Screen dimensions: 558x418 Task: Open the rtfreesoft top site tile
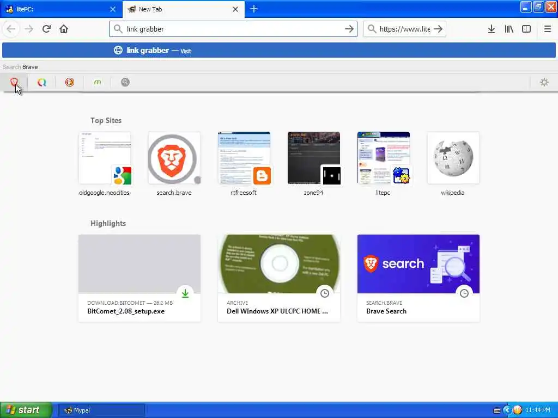click(244, 164)
